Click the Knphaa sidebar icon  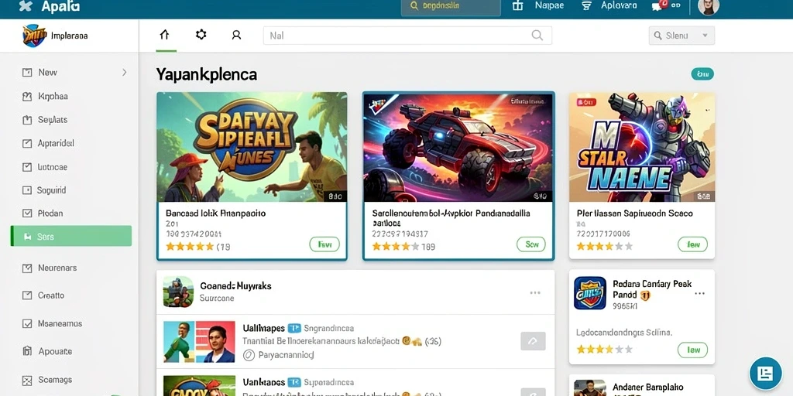pyautogui.click(x=27, y=96)
